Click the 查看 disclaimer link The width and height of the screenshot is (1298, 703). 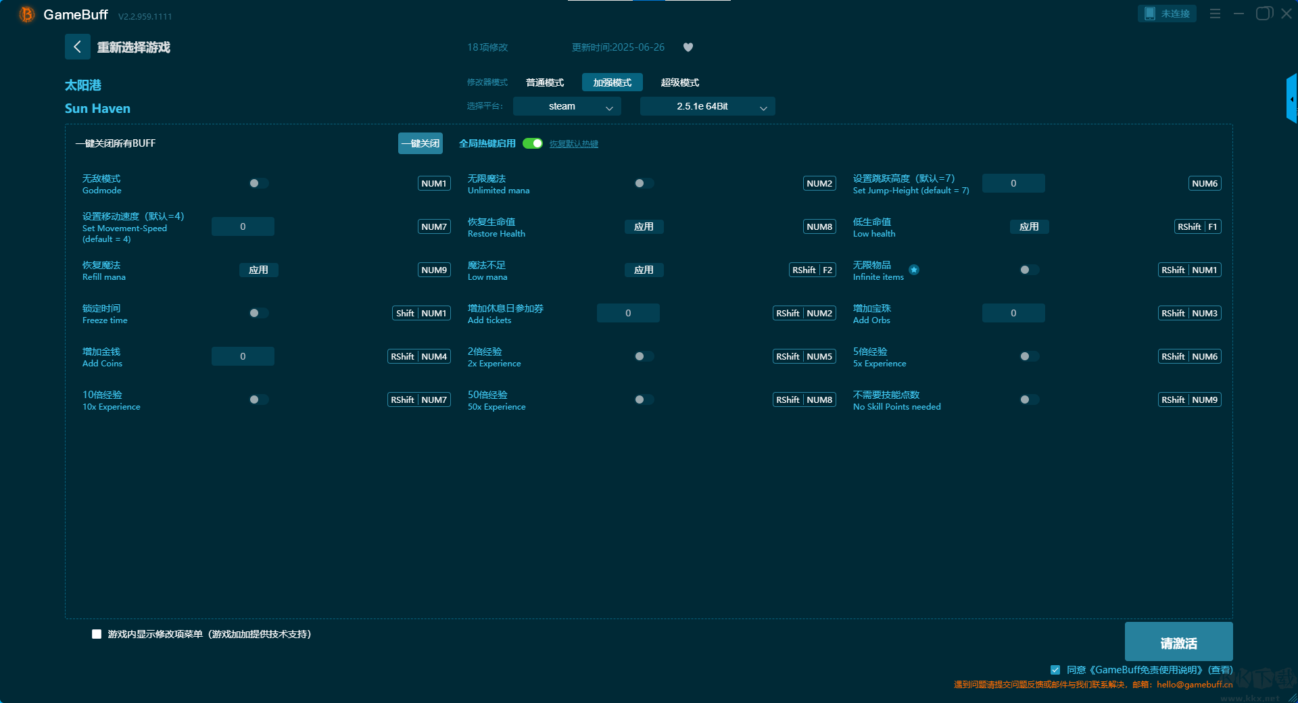(x=1221, y=670)
